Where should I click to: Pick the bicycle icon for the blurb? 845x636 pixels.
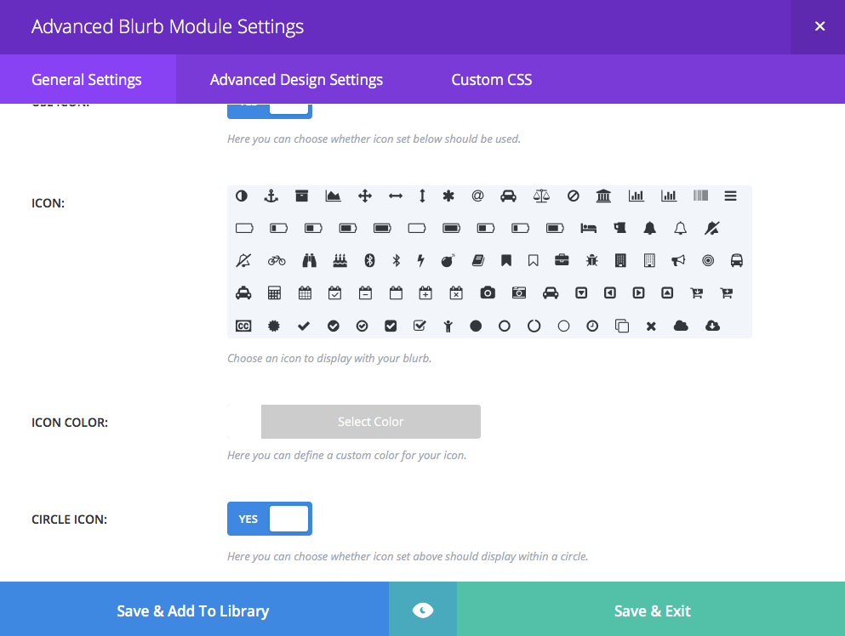(x=276, y=260)
